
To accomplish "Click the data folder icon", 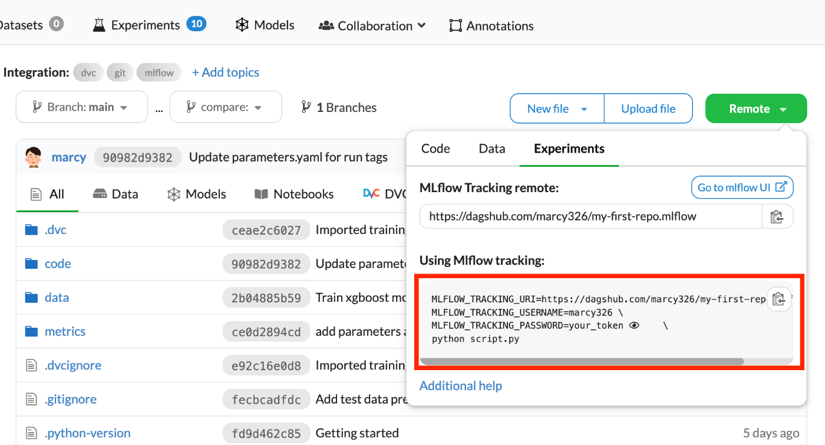I will click(31, 298).
